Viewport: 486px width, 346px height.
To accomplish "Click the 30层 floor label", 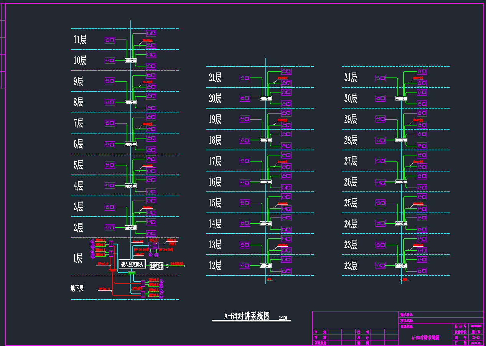I will click(351, 98).
